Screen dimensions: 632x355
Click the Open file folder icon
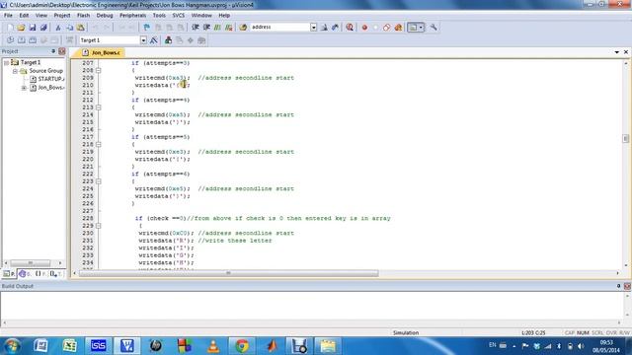tap(21, 28)
